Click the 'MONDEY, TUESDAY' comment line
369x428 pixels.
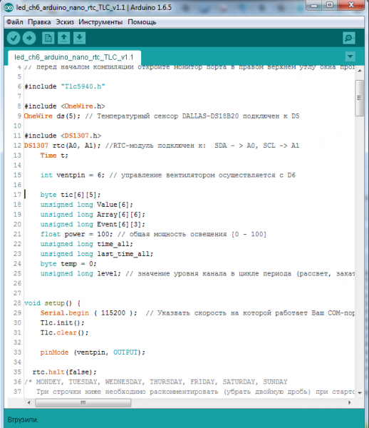(x=156, y=381)
